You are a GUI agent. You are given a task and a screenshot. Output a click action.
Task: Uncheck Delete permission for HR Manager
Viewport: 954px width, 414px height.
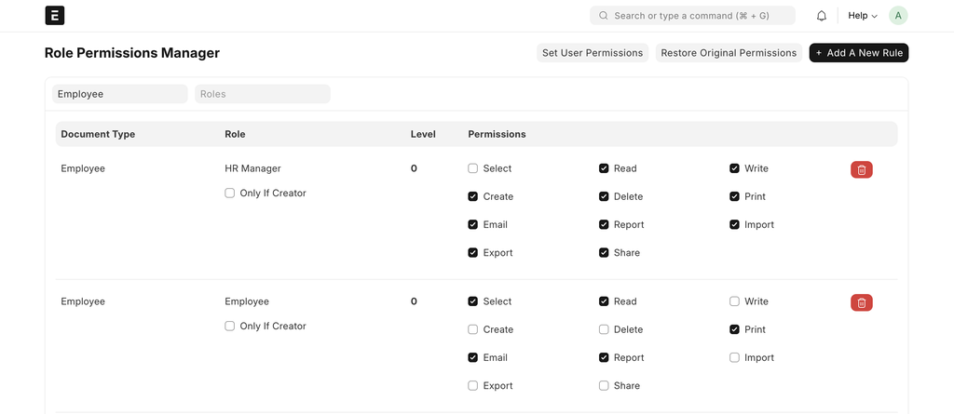point(605,196)
